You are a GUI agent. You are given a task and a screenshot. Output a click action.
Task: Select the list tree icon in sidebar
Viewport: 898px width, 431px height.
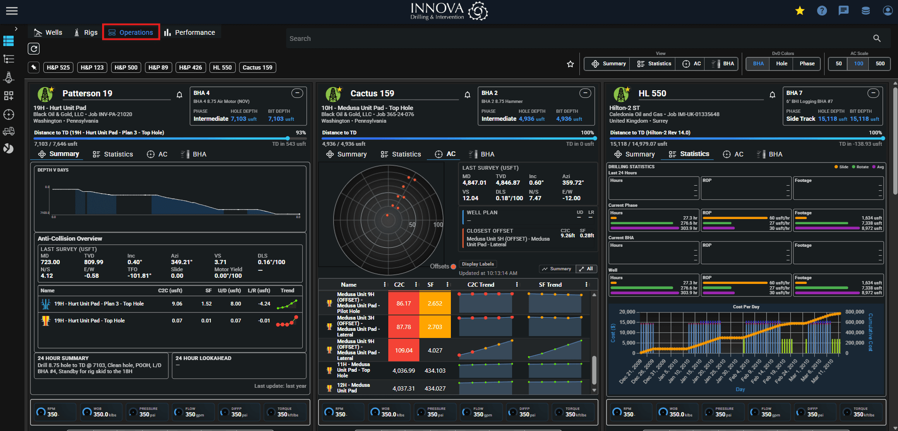pos(8,59)
